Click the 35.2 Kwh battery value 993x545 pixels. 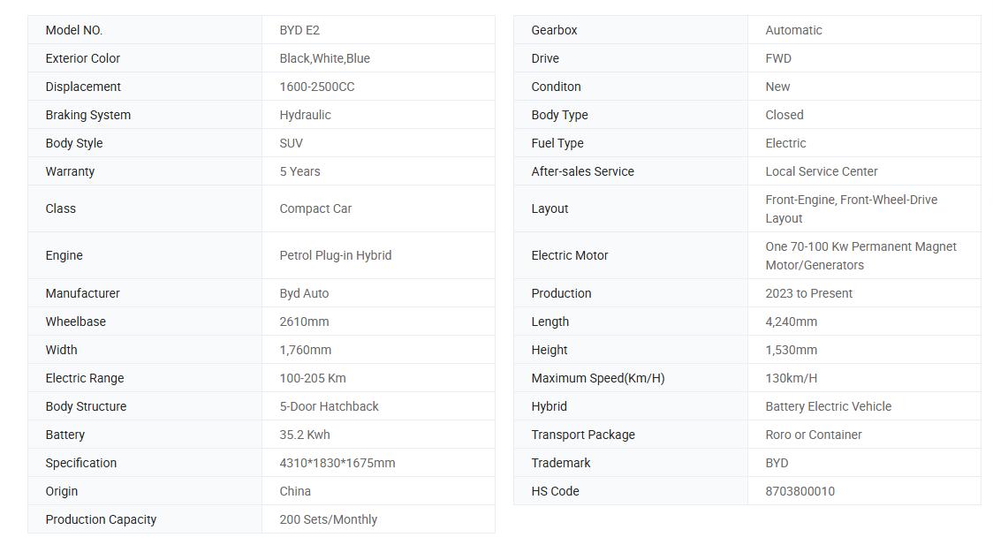click(305, 435)
